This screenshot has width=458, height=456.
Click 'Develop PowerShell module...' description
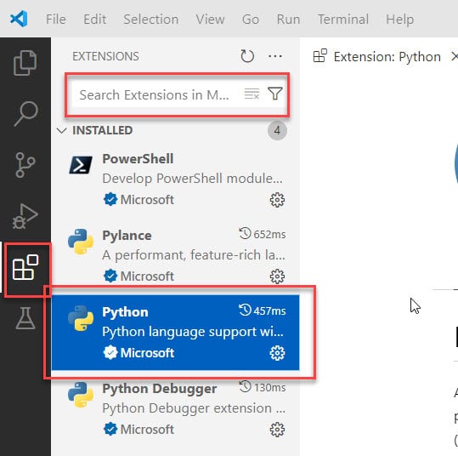[x=193, y=179]
